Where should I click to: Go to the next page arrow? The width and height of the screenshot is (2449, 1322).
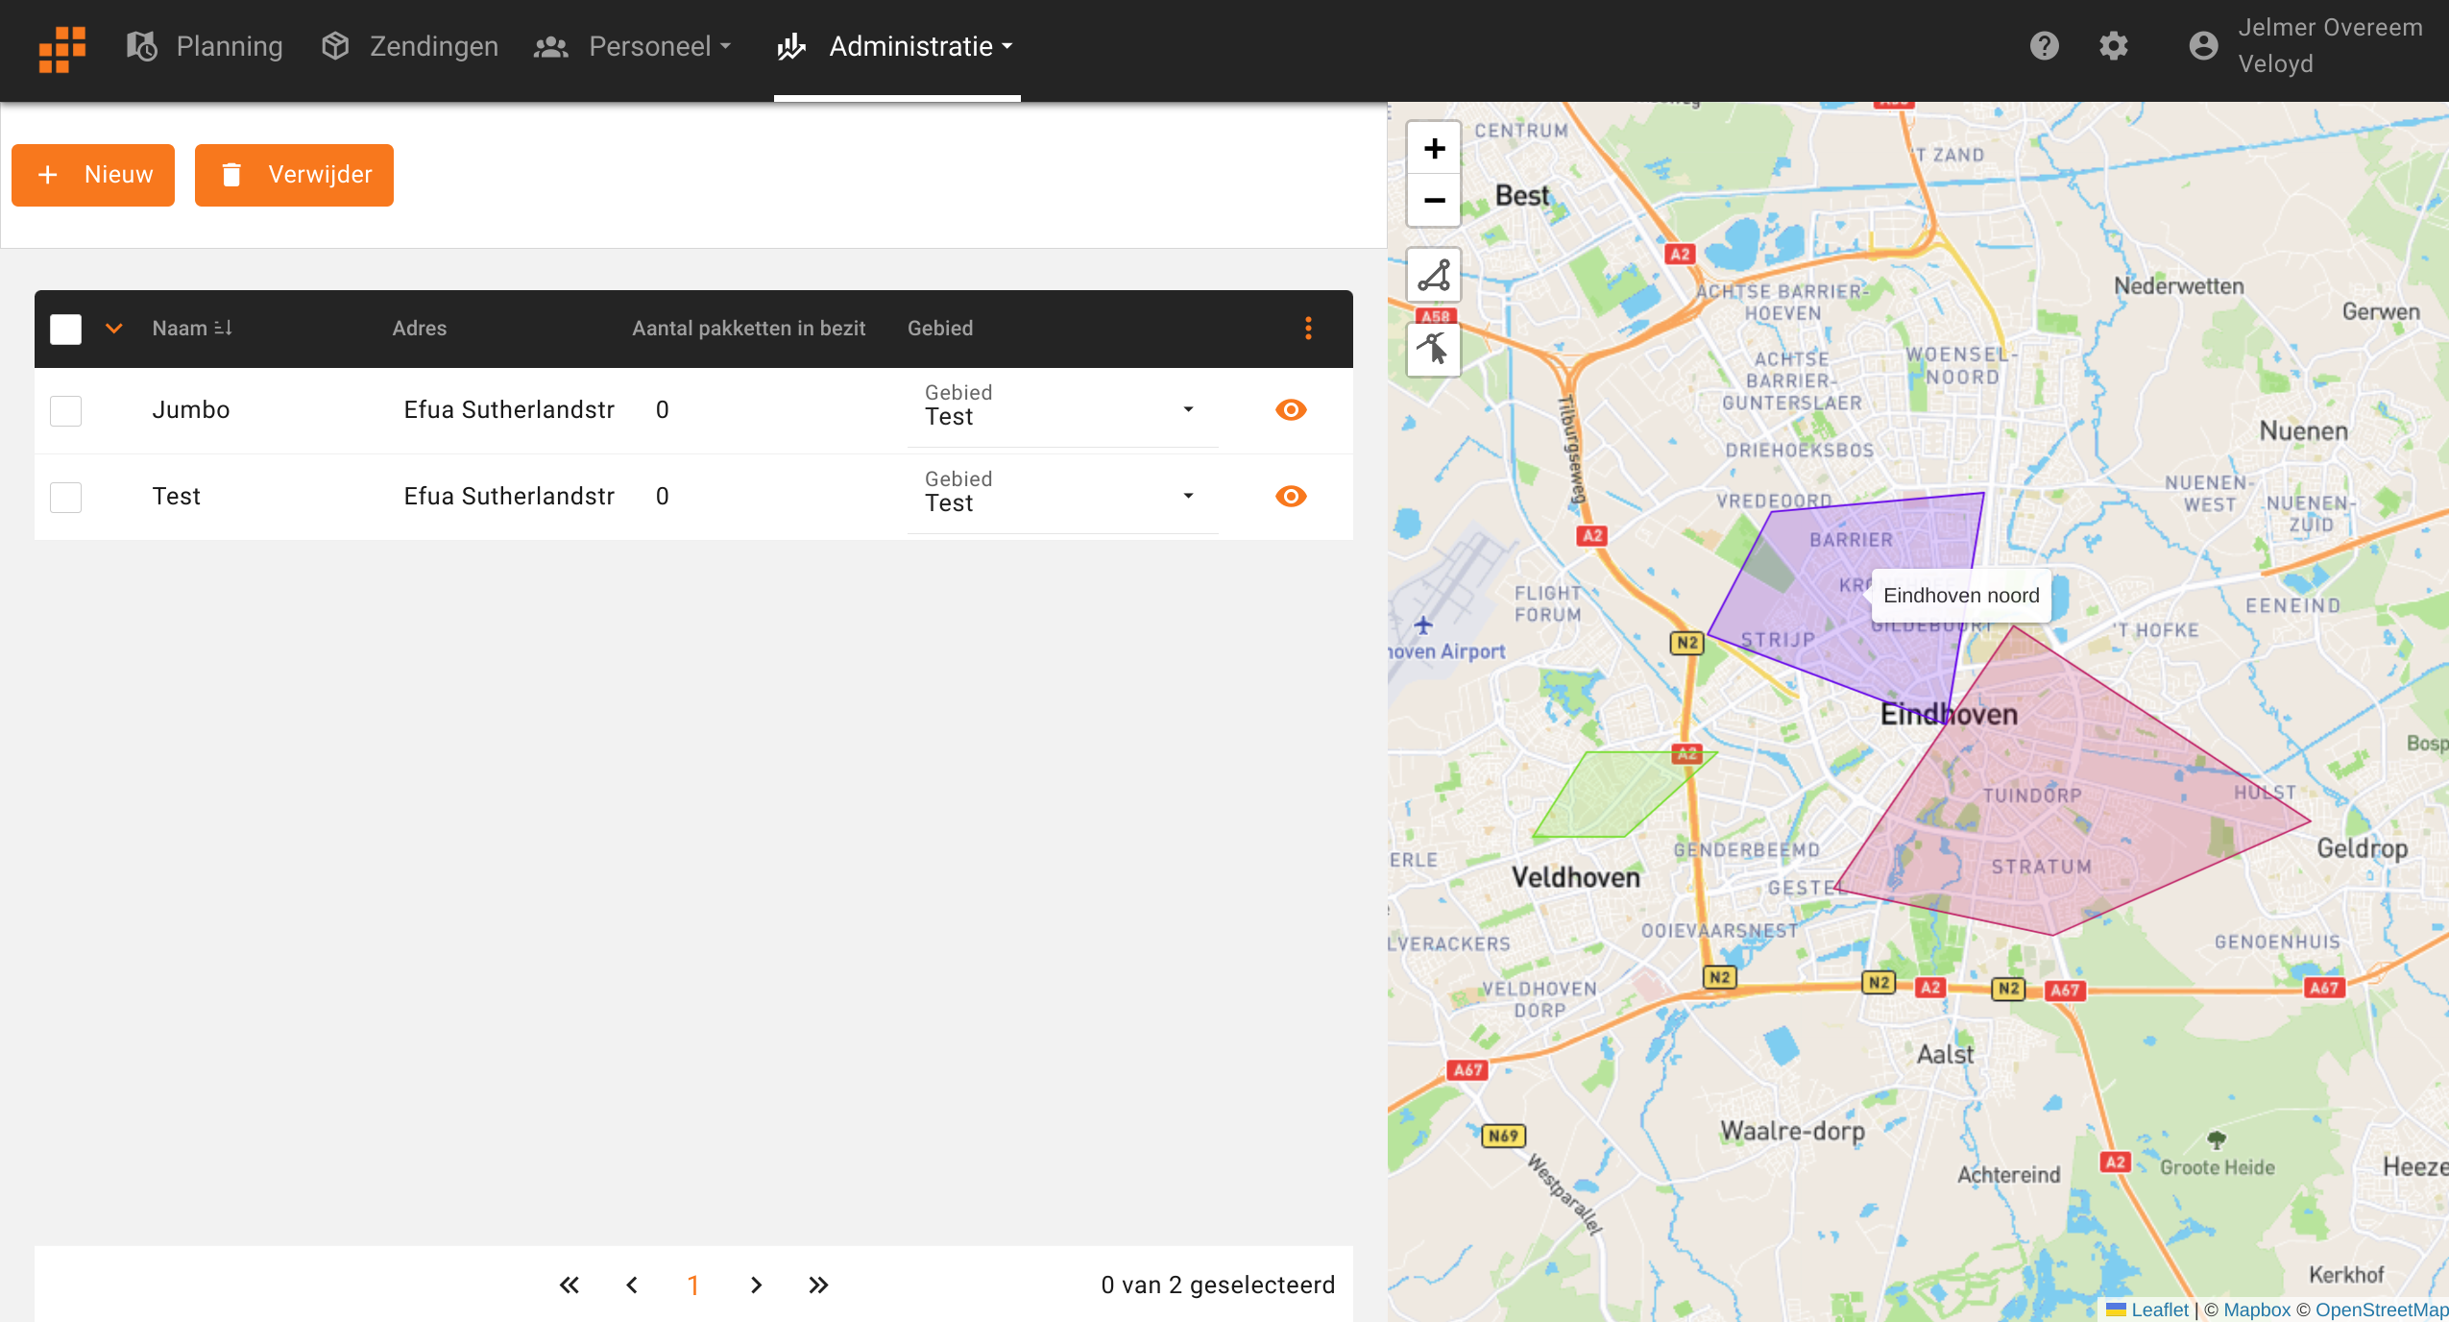point(756,1285)
